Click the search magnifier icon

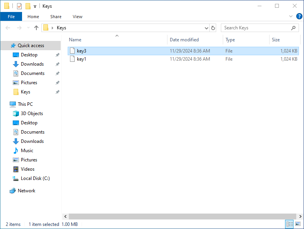point(293,28)
